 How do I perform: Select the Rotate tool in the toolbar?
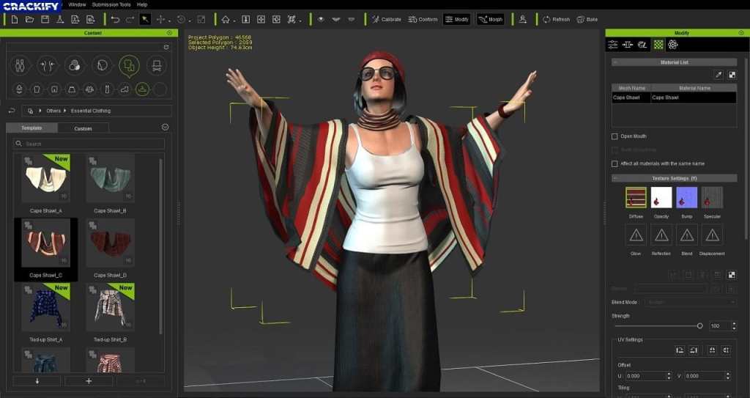[x=181, y=20]
